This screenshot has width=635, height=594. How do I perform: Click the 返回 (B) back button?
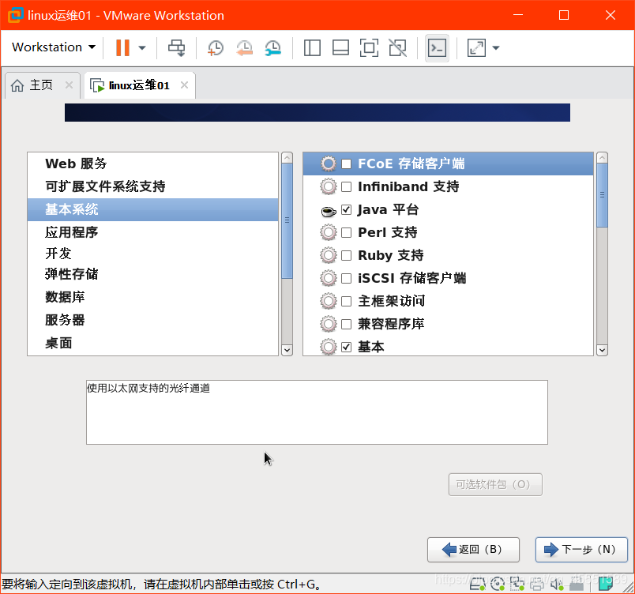pos(473,550)
